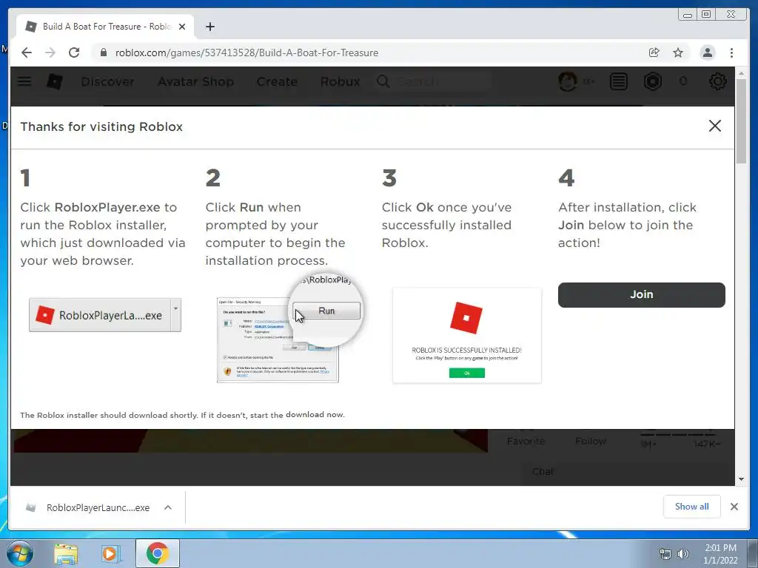Click Favorite on the game page

point(526,441)
